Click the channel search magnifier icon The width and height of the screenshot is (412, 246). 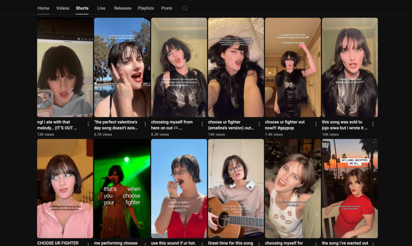click(185, 8)
